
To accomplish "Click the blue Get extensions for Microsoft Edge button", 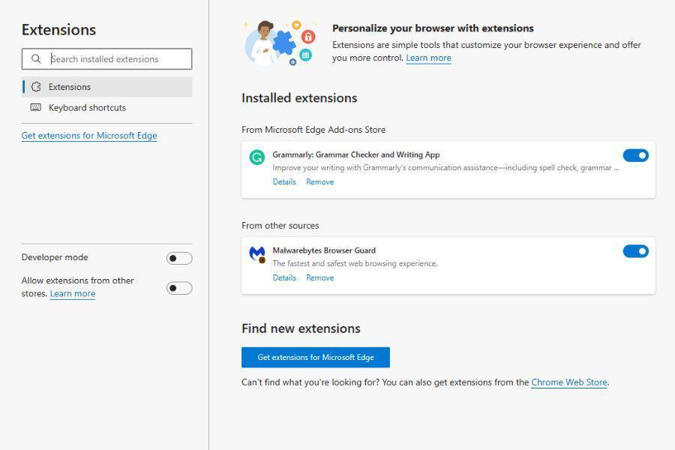I will point(316,358).
